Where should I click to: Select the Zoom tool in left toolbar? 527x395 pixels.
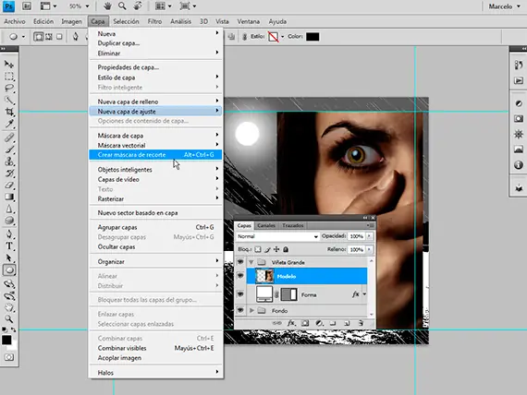pos(9,318)
